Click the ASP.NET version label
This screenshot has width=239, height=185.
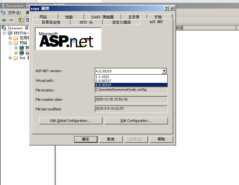pos(49,71)
